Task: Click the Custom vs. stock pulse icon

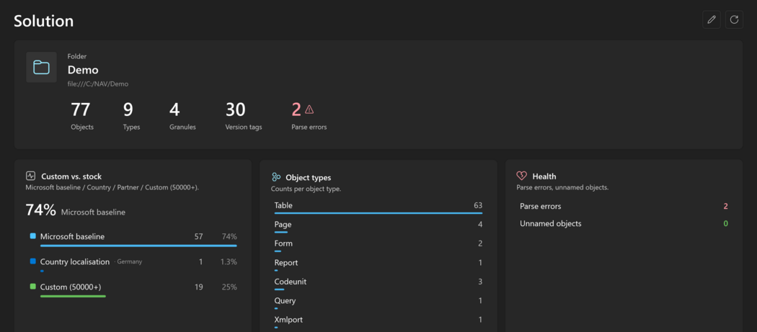Action: pos(30,176)
